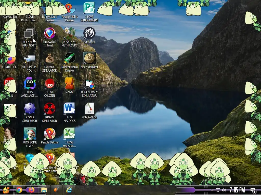Launch UKRAINE SIMULATOR radiation icon
Image resolution: width=261 pixels, height=195 pixels.
coord(49,113)
